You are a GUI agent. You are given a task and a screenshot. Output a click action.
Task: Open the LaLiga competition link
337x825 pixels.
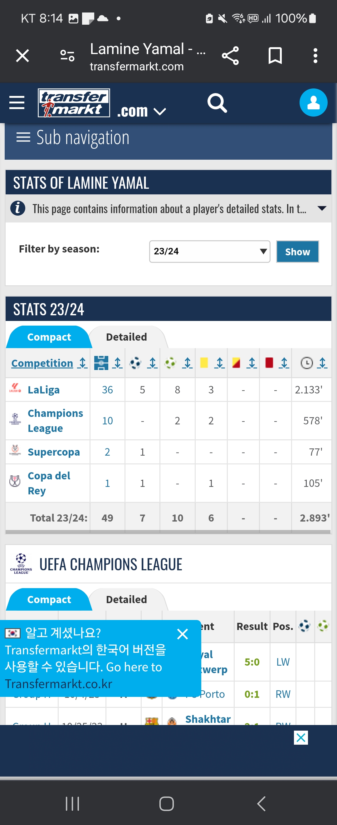(43, 390)
